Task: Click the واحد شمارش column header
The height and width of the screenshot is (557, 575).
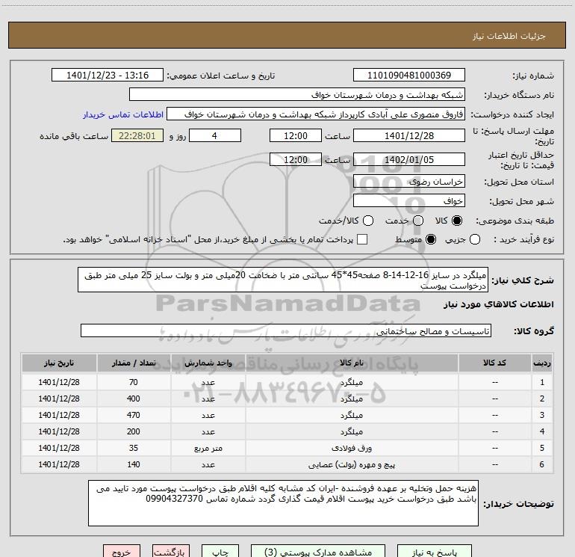Action: coord(208,363)
